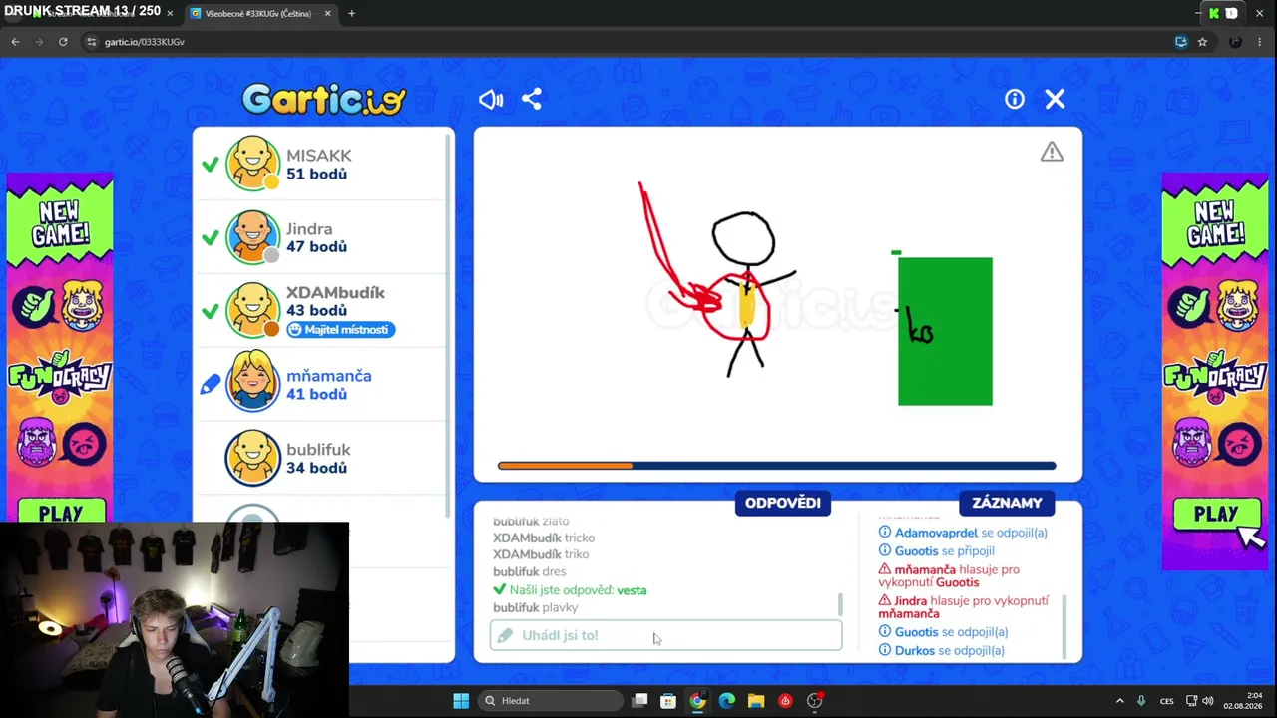
Task: Switch to the ZÁZNAMY tab
Action: pyautogui.click(x=1007, y=503)
